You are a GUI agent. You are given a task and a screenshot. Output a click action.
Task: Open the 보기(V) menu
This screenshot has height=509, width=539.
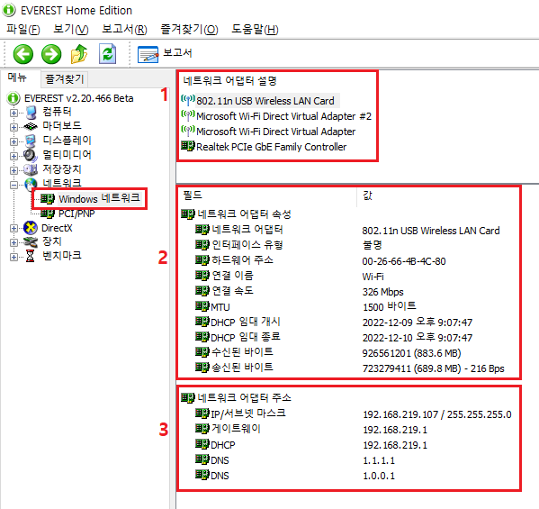[71, 29]
